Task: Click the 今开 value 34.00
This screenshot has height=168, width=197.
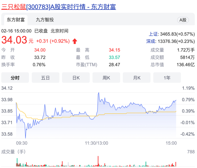Action: [40, 50]
